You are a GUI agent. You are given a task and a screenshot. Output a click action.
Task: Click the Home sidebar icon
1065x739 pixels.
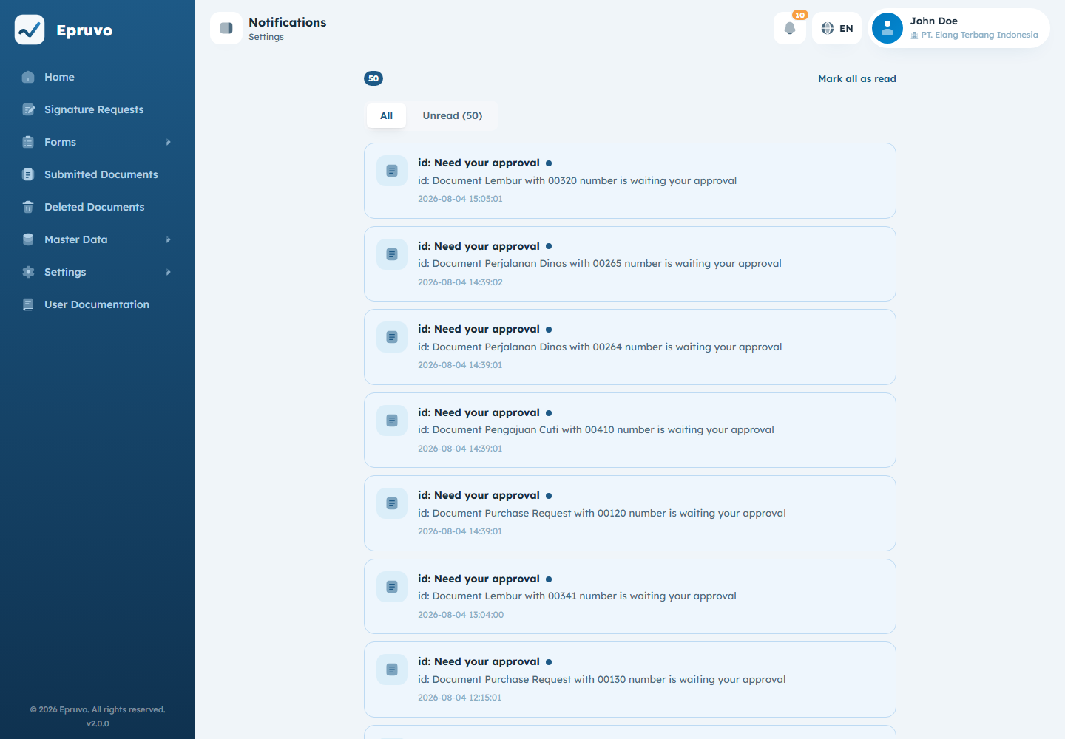28,77
